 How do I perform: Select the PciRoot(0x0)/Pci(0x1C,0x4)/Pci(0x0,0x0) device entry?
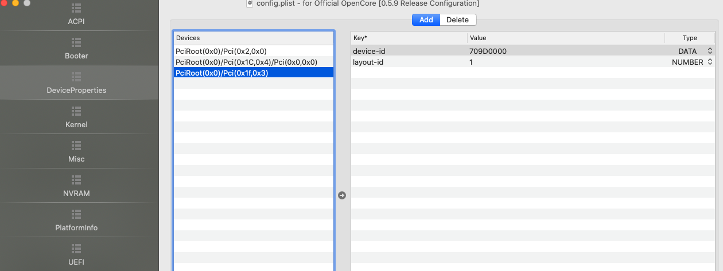[x=246, y=62]
